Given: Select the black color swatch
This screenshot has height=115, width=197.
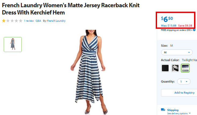Looking at the screenshot, I should point(165,68).
